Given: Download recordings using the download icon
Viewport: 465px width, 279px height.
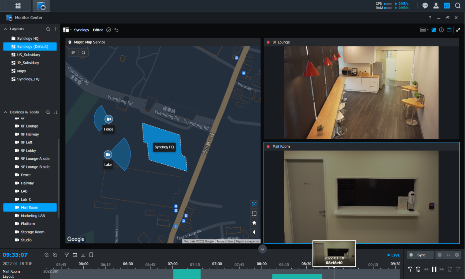Looking at the screenshot, I should [82, 255].
